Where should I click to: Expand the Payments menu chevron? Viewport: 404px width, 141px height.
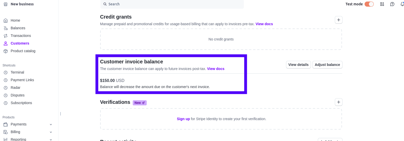click(x=51, y=124)
